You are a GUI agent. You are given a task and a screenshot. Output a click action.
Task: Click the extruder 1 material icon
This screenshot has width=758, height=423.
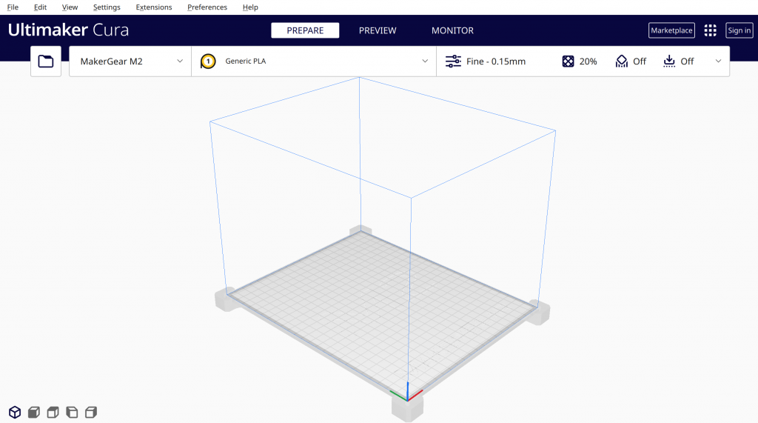[x=208, y=61]
